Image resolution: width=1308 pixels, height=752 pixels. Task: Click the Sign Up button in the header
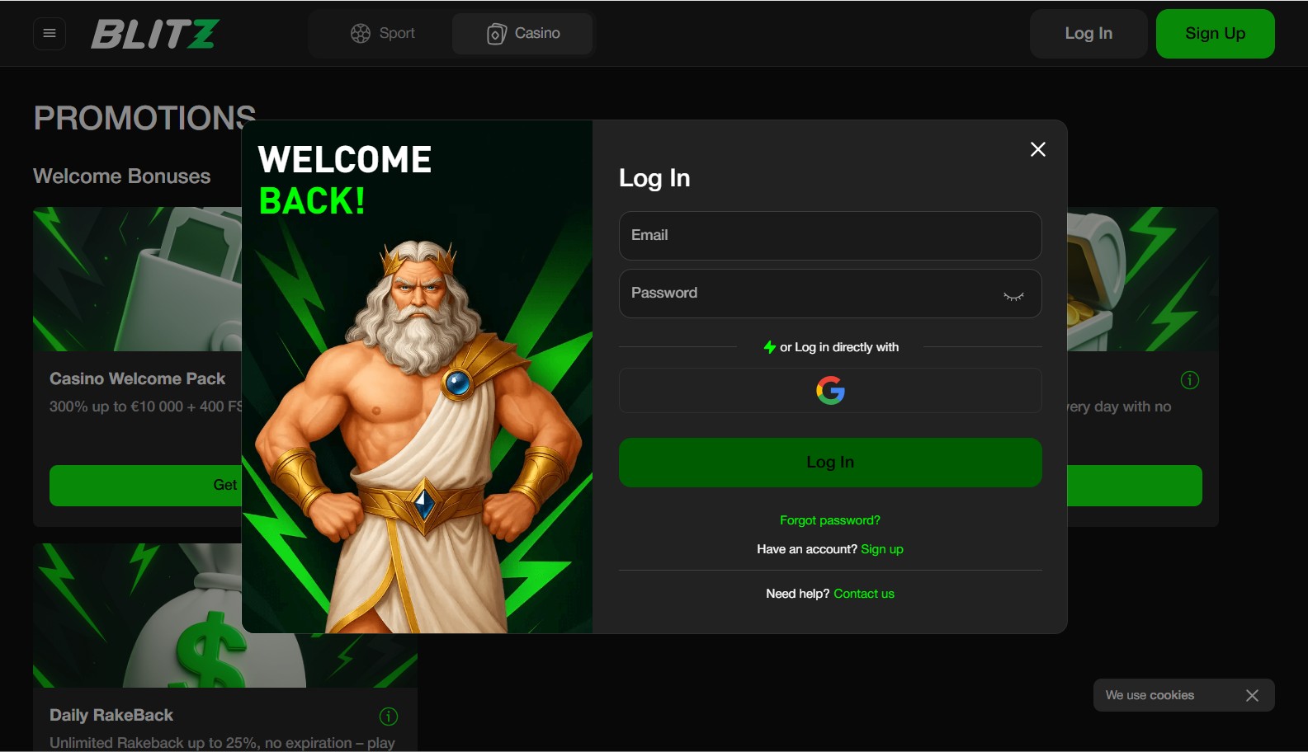point(1215,34)
